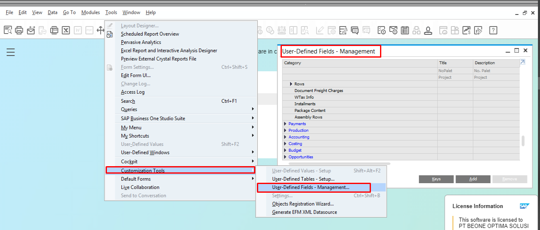Click the bar chart with pencil toolbar icon
The image size is (540, 230).
click(478, 30)
